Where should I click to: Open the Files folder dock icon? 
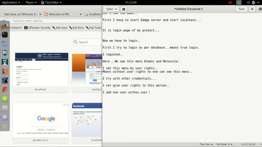(x=5, y=44)
